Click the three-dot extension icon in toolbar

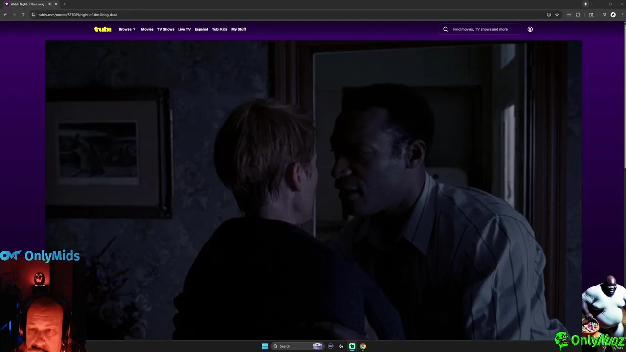click(569, 15)
